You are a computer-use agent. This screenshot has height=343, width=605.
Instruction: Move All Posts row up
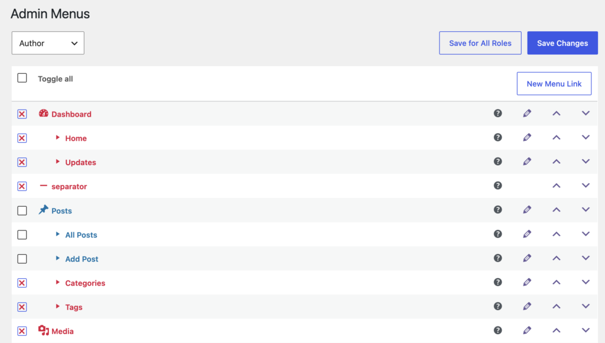[557, 234]
